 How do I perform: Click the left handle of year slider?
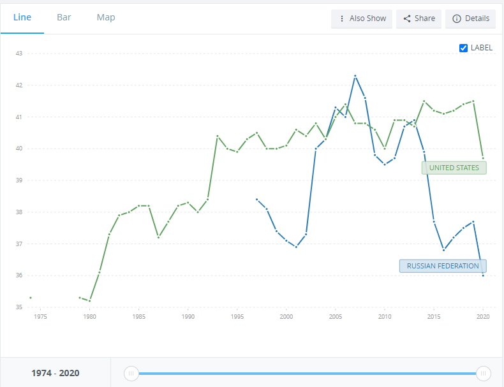(x=131, y=373)
